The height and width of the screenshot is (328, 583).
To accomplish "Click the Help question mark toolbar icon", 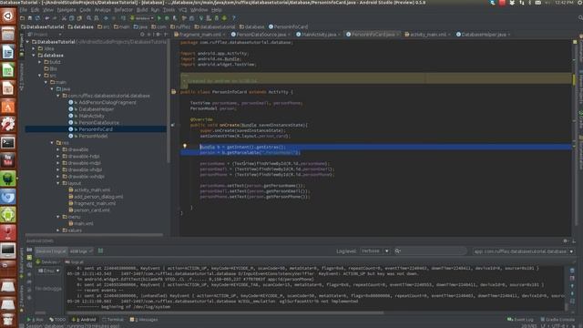I will 233,18.
